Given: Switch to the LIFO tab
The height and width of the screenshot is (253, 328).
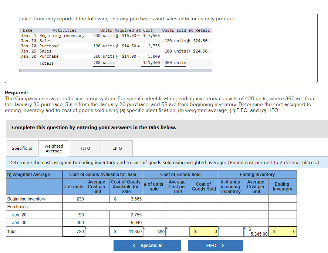Looking at the screenshot, I should point(117,148).
